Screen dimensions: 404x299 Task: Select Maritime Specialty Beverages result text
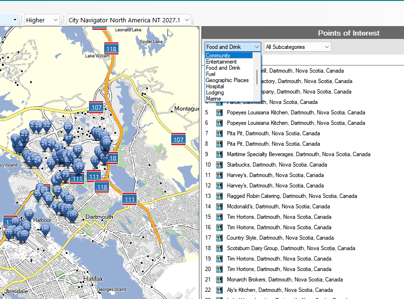(x=299, y=154)
